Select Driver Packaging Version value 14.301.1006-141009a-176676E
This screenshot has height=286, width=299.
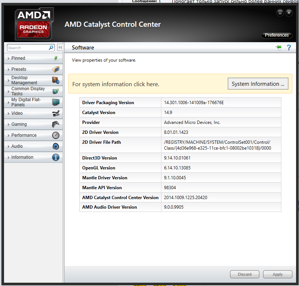point(194,103)
